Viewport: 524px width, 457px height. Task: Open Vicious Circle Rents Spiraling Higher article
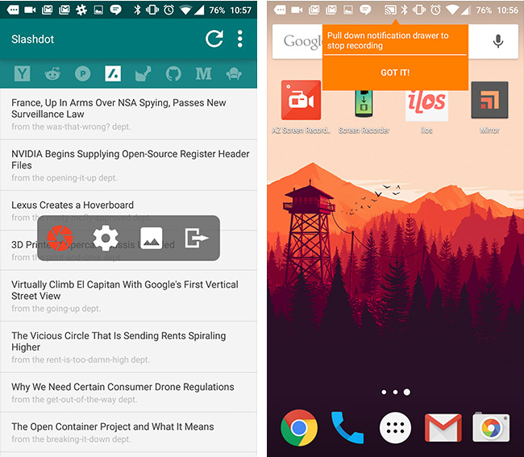(128, 347)
